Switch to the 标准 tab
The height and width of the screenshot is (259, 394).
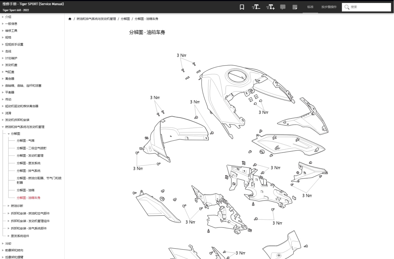(310, 7)
